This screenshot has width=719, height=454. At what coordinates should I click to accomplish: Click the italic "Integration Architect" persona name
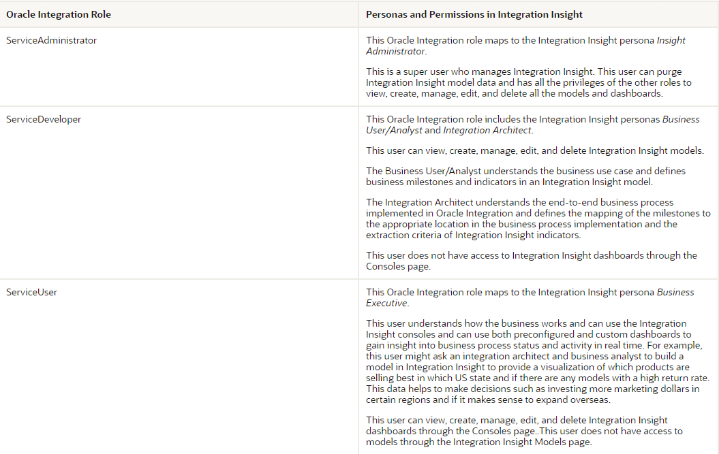click(487, 130)
